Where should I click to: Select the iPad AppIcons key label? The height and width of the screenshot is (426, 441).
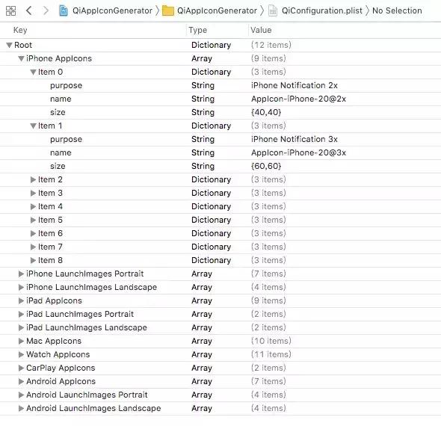(54, 300)
